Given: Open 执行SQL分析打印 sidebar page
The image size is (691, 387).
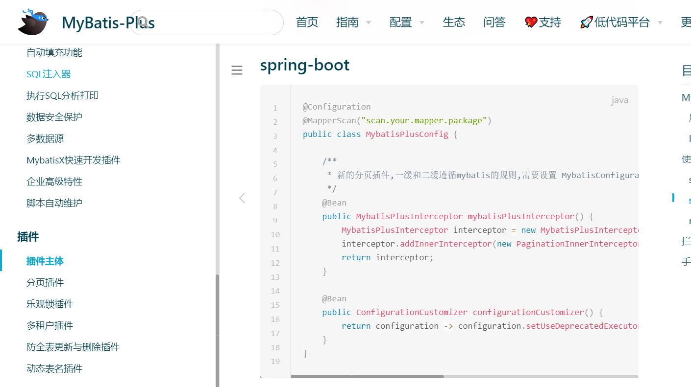Looking at the screenshot, I should 62,95.
